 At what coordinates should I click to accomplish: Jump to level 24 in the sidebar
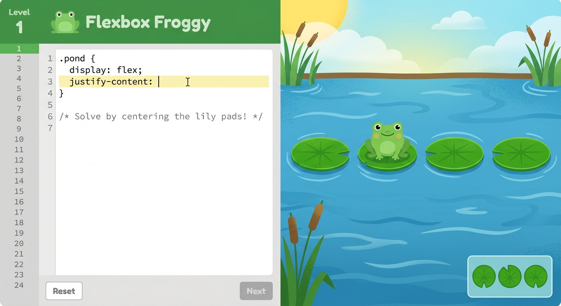19,285
